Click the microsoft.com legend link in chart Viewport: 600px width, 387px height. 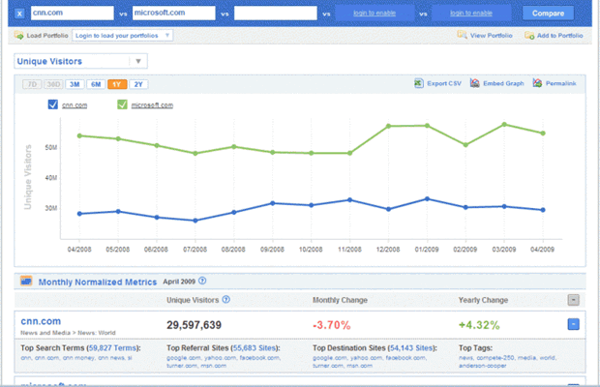click(x=152, y=105)
